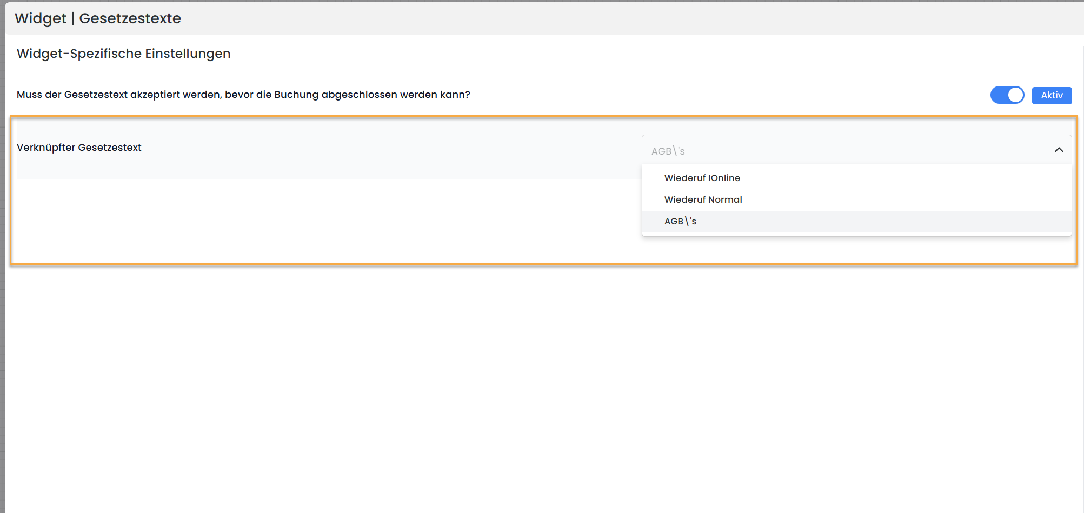Choose Wiederuf Normal from the list
This screenshot has height=513, width=1084.
(703, 199)
